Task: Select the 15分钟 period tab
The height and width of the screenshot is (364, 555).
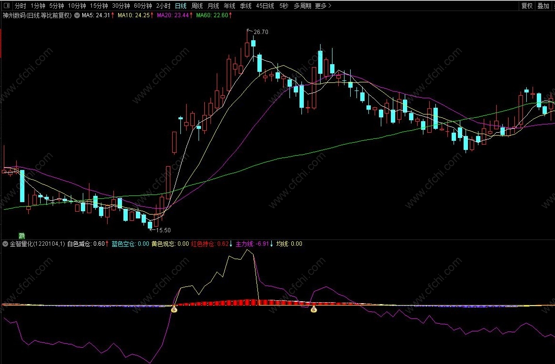Action: pos(99,6)
